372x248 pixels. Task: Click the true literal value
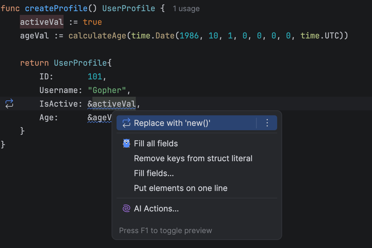coord(92,22)
